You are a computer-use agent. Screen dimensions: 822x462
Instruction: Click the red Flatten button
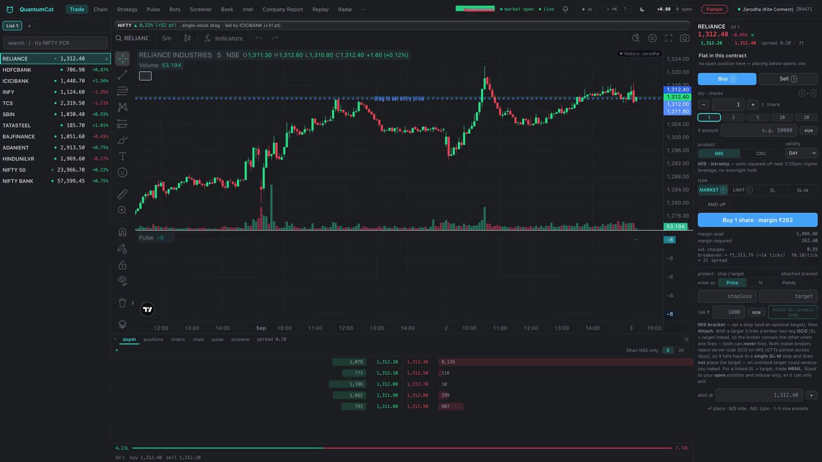[714, 9]
